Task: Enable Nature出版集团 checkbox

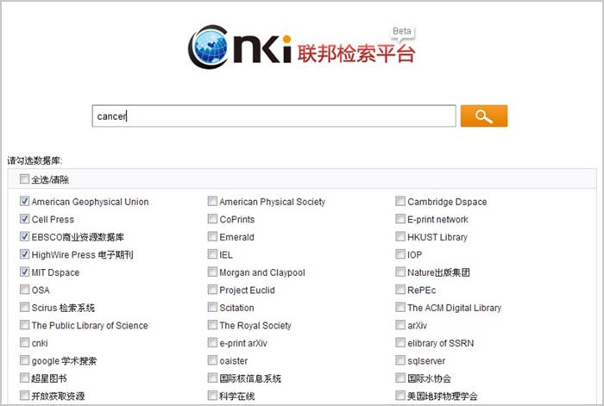Action: tap(400, 272)
